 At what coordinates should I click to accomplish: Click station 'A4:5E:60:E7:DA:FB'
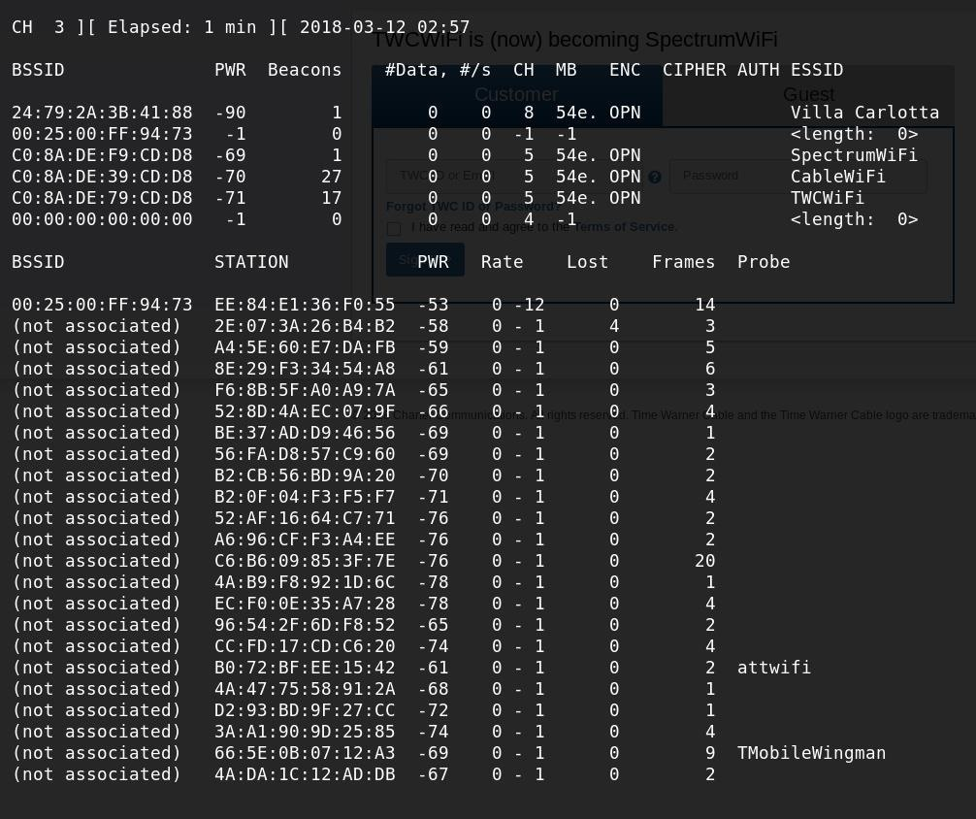pos(305,347)
